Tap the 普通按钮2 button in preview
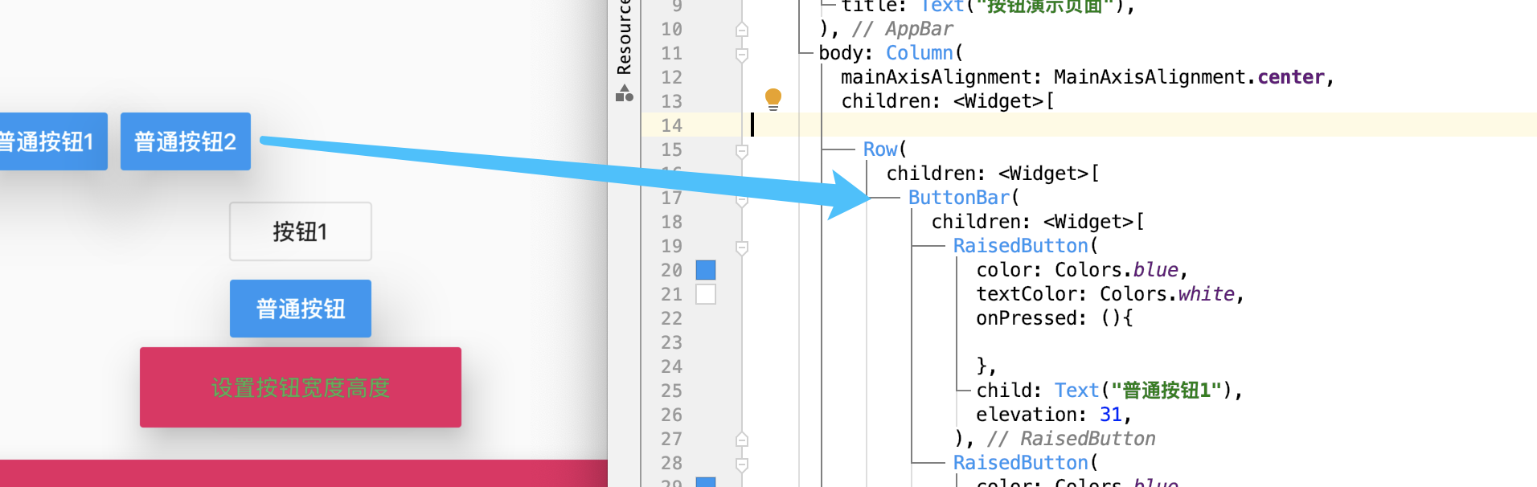The height and width of the screenshot is (487, 1537). (x=186, y=141)
